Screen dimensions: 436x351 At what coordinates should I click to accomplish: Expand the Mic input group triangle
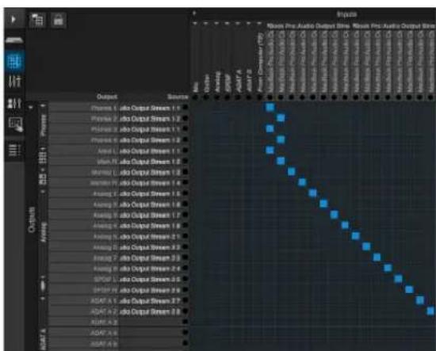(x=195, y=24)
